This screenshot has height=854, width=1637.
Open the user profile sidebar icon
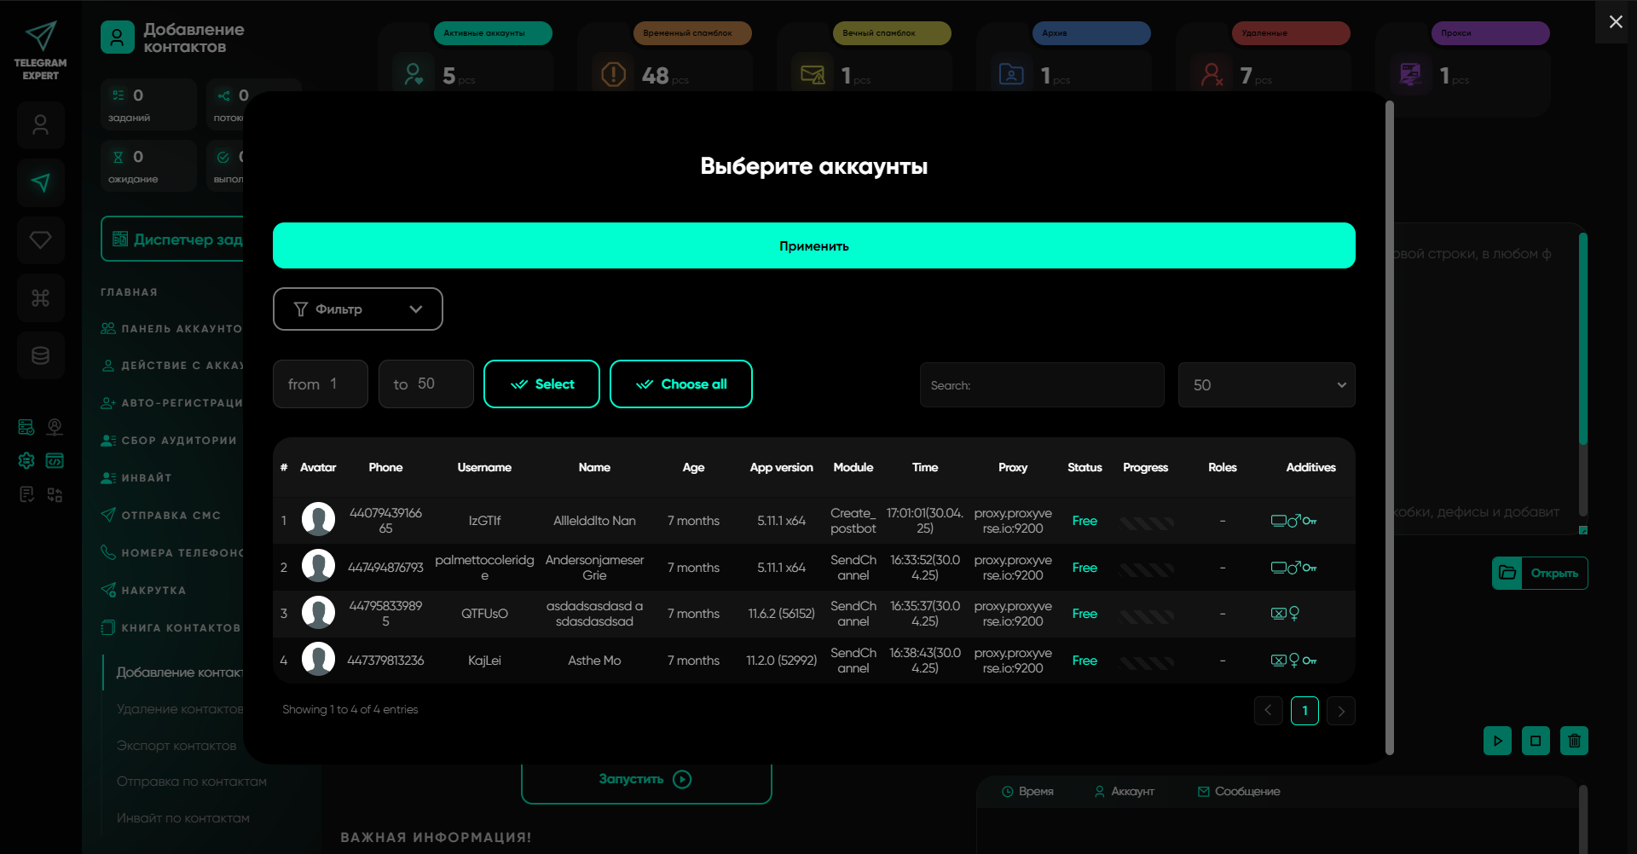(40, 125)
